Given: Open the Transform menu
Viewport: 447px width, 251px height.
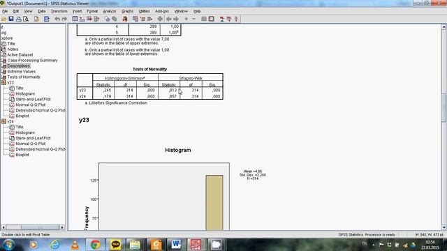Looking at the screenshot, I should 59,11.
